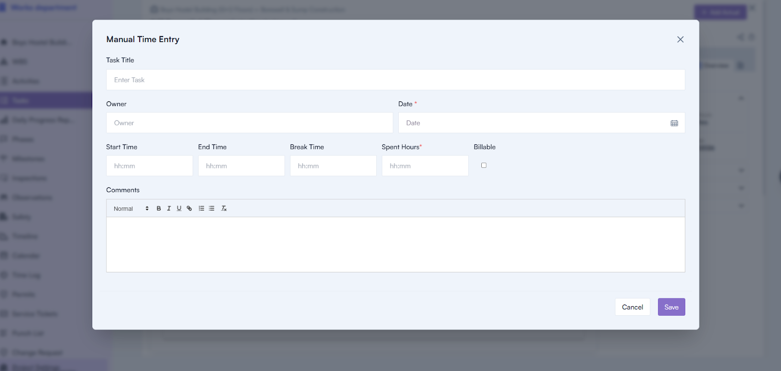Cancel the manual time entry
781x371 pixels.
pos(632,307)
